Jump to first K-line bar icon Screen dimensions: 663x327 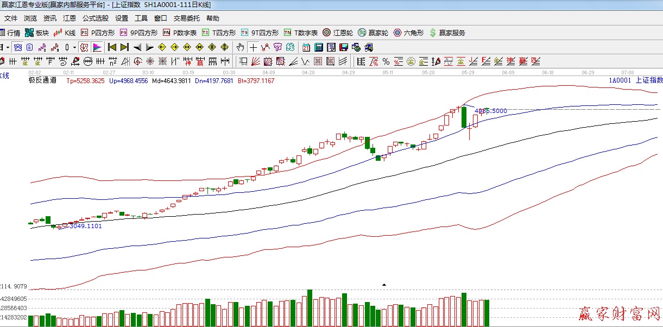pyautogui.click(x=112, y=47)
